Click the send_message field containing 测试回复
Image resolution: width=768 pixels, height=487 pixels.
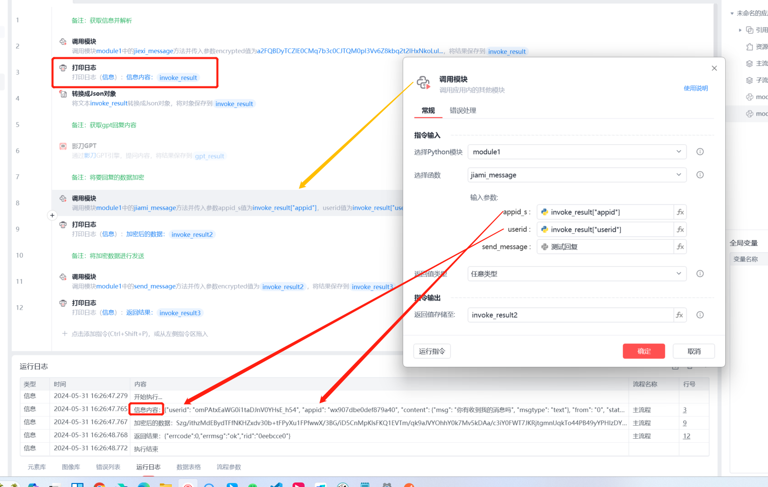[x=605, y=247]
